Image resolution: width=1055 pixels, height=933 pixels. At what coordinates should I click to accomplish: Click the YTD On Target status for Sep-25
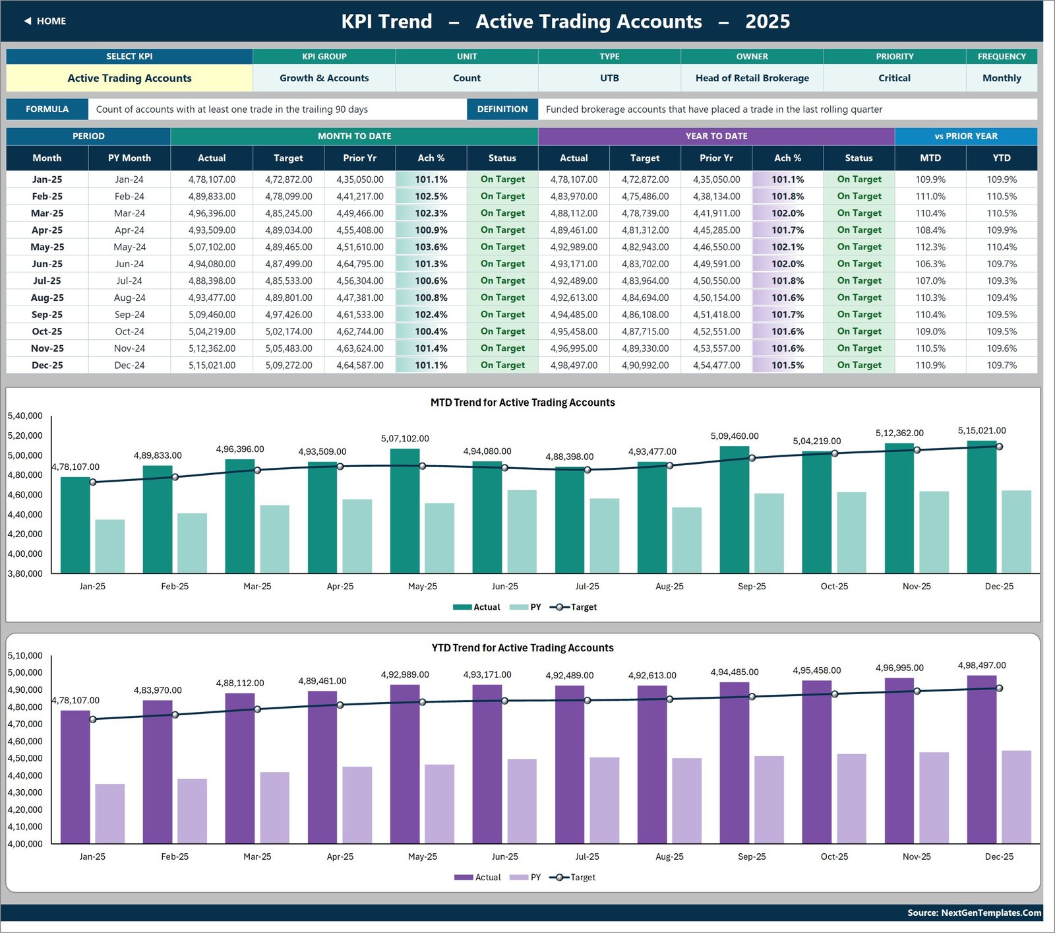point(859,315)
